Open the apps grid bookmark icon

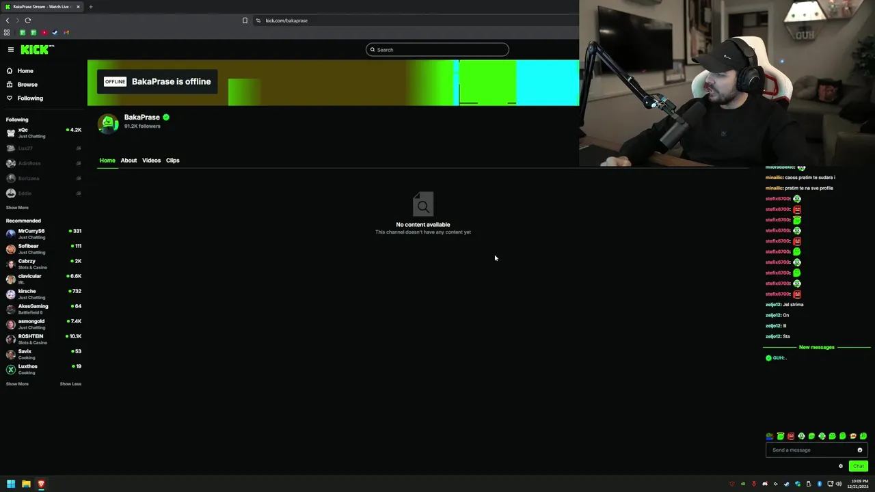[7, 32]
